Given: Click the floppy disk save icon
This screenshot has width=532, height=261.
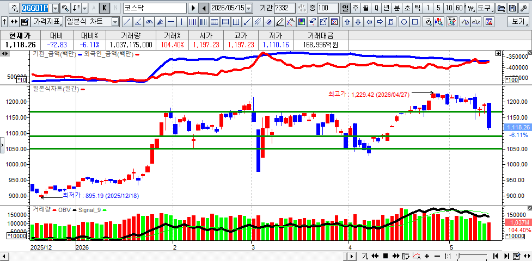Looking at the screenshot, I should click(513, 8).
